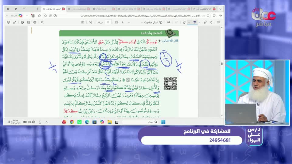Select the eraser tool
292x164 pixels.
184,22
